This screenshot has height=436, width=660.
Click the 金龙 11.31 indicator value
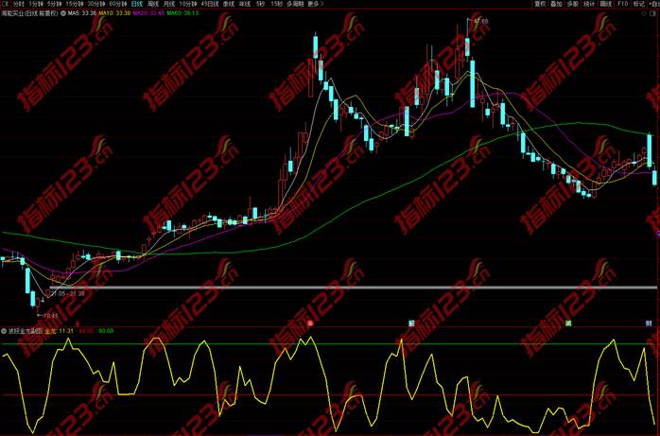[x=59, y=331]
